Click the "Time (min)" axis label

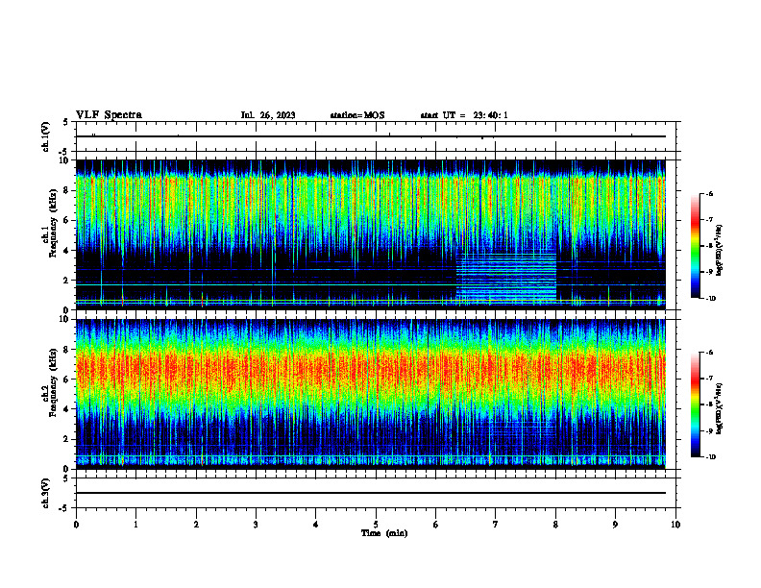pyautogui.click(x=384, y=533)
